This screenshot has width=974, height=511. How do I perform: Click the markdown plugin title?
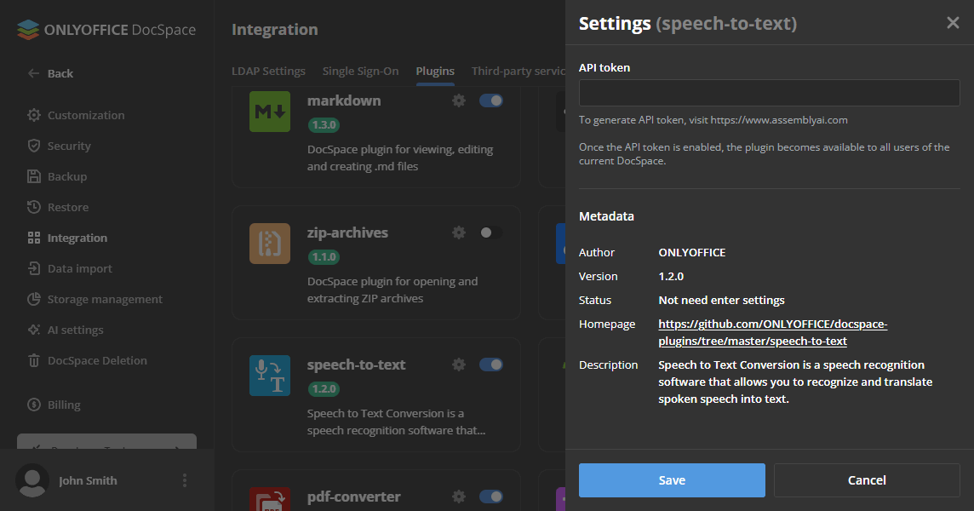343,100
